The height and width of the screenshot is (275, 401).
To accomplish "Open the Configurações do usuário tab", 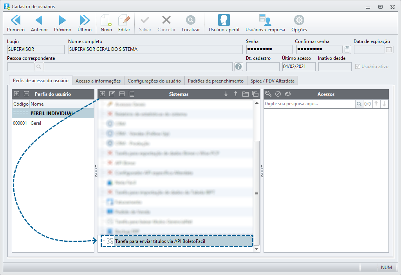I will 154,81.
